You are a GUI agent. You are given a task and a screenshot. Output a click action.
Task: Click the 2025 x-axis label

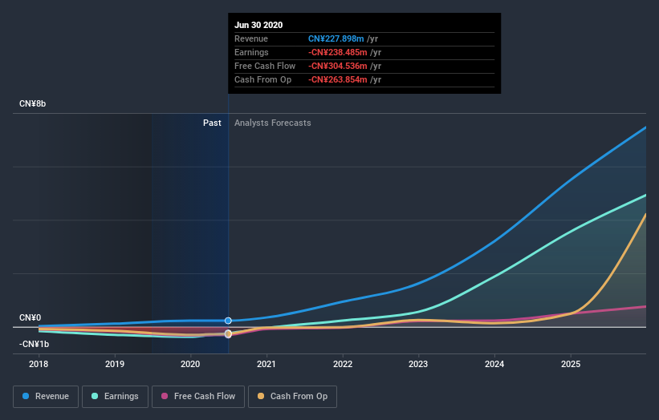click(571, 364)
